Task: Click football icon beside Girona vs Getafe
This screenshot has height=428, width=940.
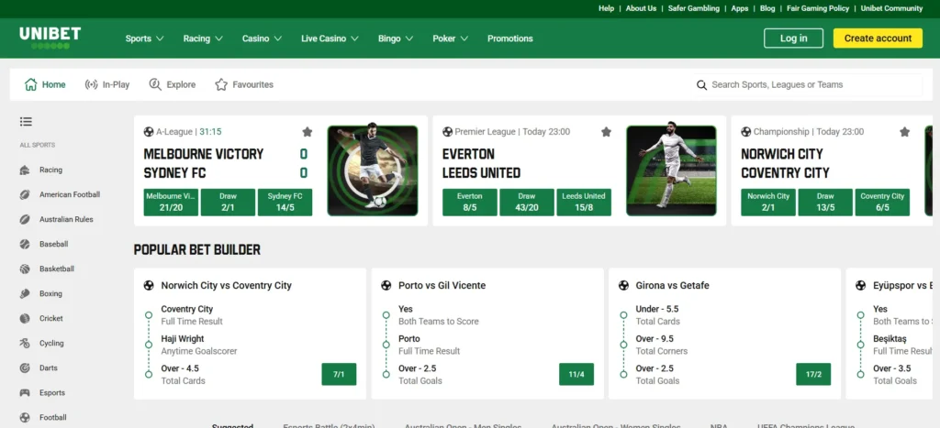Action: pos(623,286)
